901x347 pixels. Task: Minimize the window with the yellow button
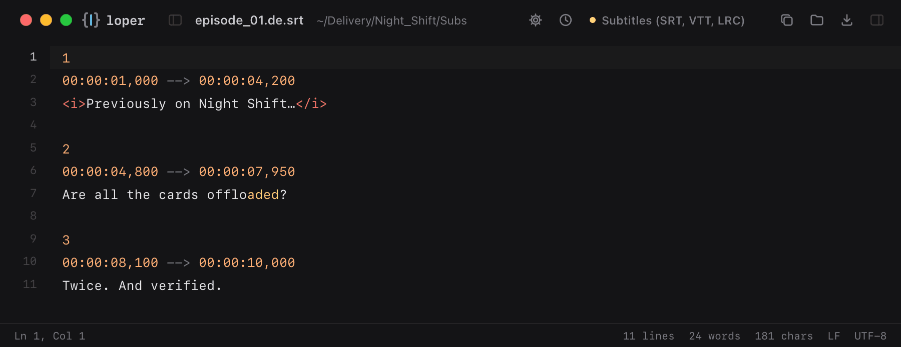click(46, 20)
